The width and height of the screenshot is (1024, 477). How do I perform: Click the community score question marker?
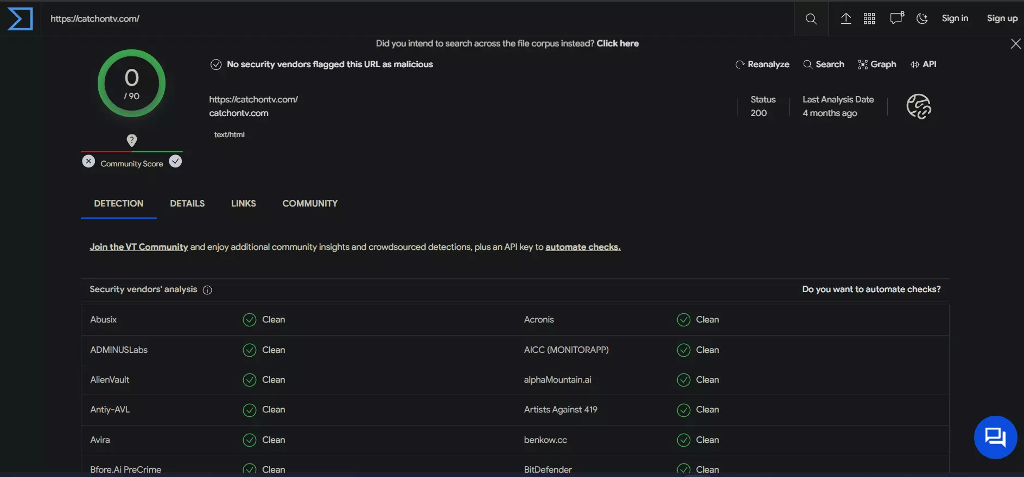131,140
